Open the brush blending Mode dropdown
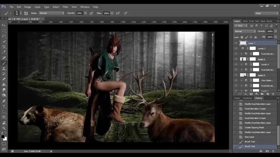 tap(52, 13)
